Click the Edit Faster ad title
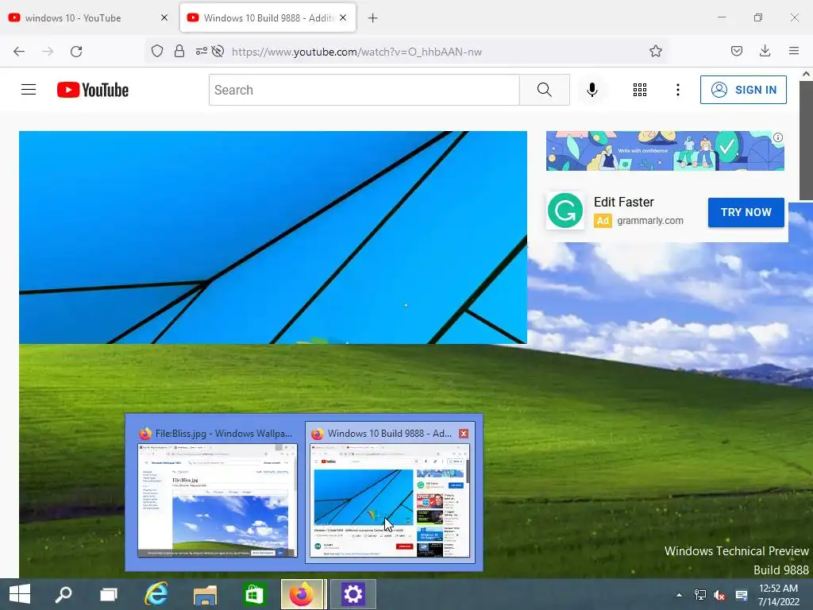813x610 pixels. click(x=624, y=202)
